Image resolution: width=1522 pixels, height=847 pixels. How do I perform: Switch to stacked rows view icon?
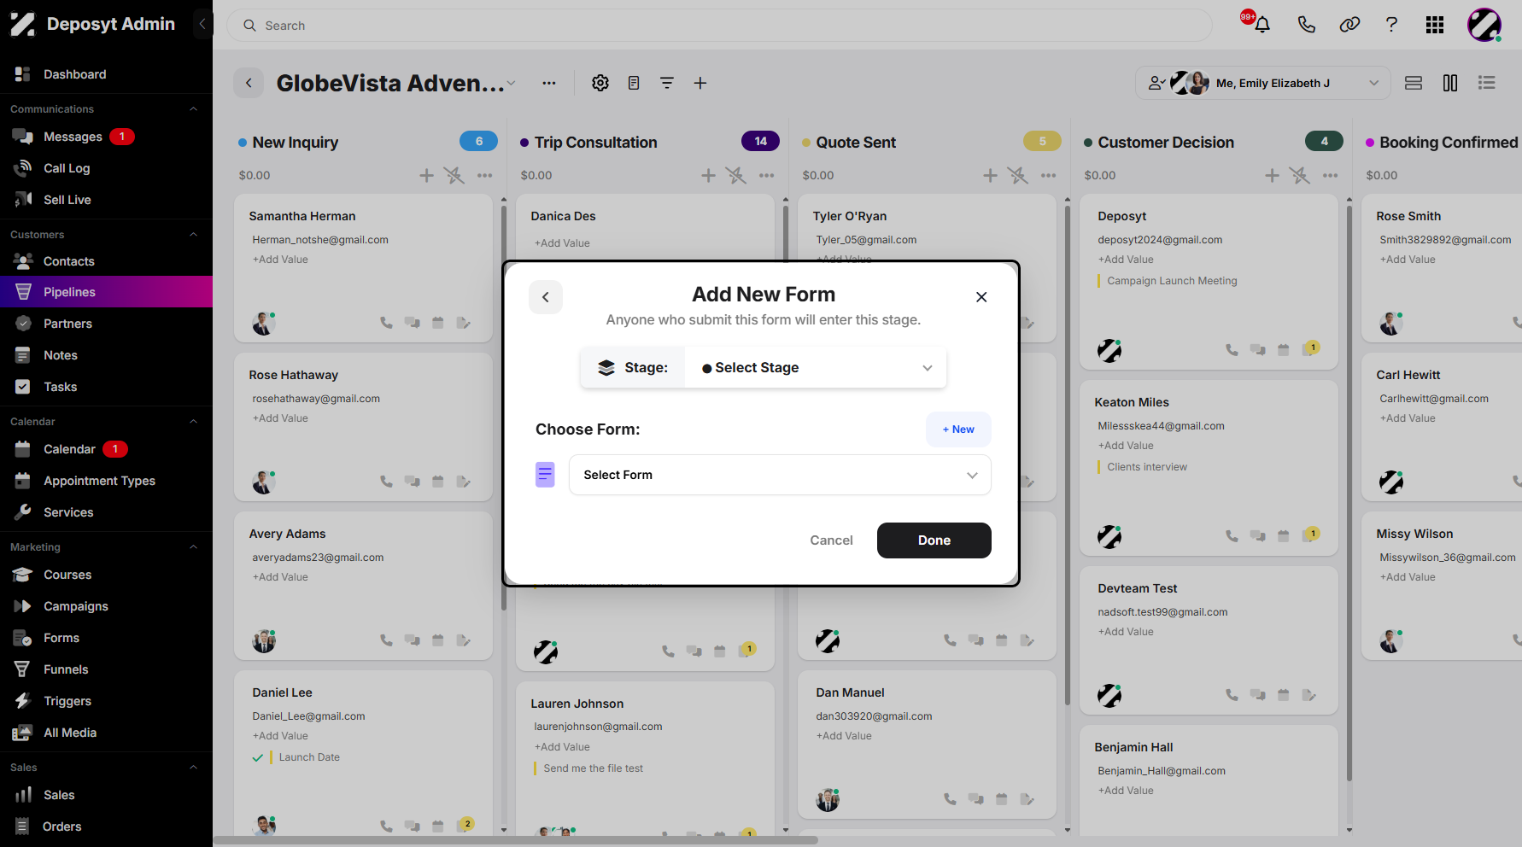point(1414,83)
